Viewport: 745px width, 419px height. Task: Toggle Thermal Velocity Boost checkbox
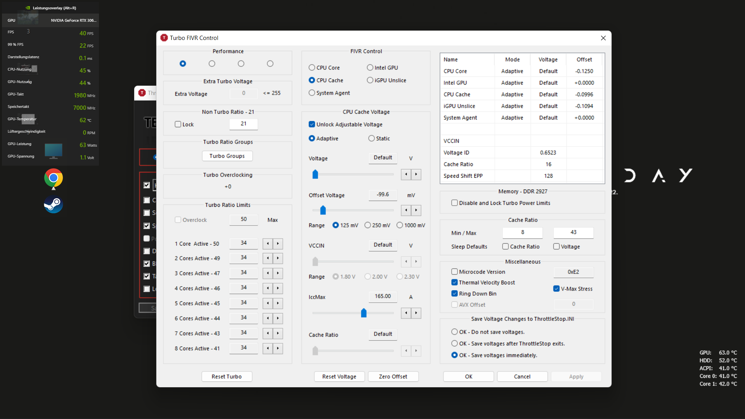click(x=454, y=282)
